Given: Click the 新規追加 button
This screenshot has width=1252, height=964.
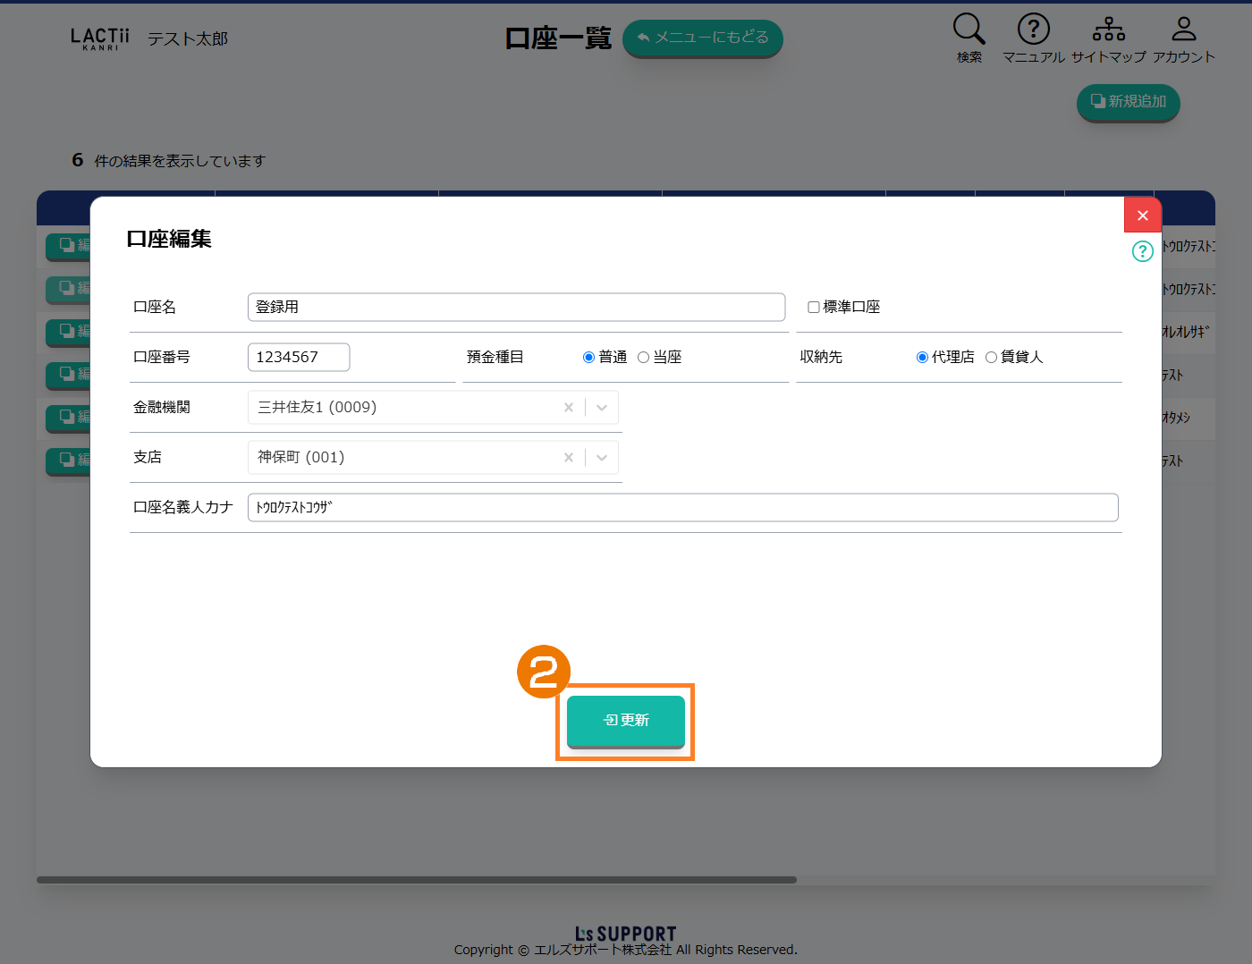Looking at the screenshot, I should (1128, 102).
